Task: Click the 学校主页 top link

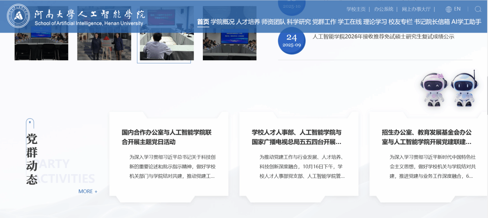Action: pos(356,9)
